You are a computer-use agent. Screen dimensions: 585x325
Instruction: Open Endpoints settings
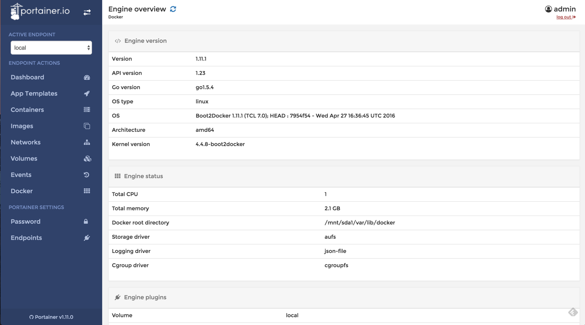coord(26,238)
